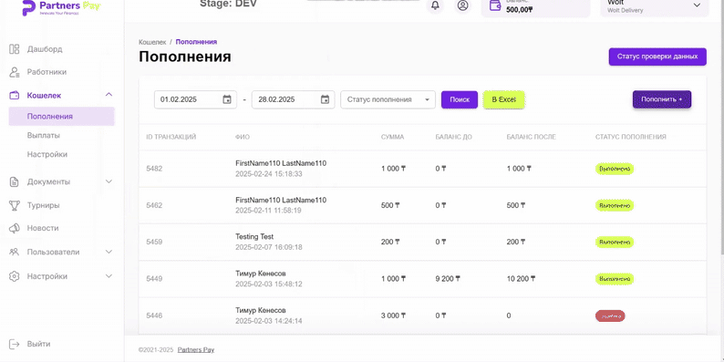Click the start date field 01.02.2025

point(195,99)
